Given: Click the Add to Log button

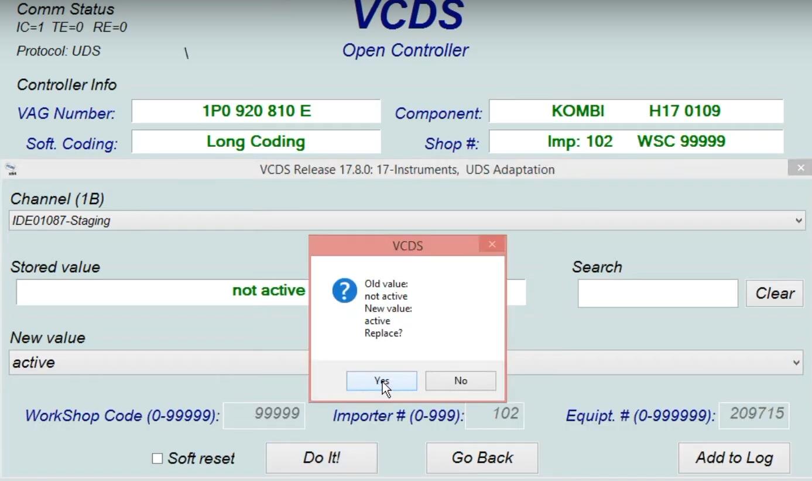Looking at the screenshot, I should [x=734, y=458].
